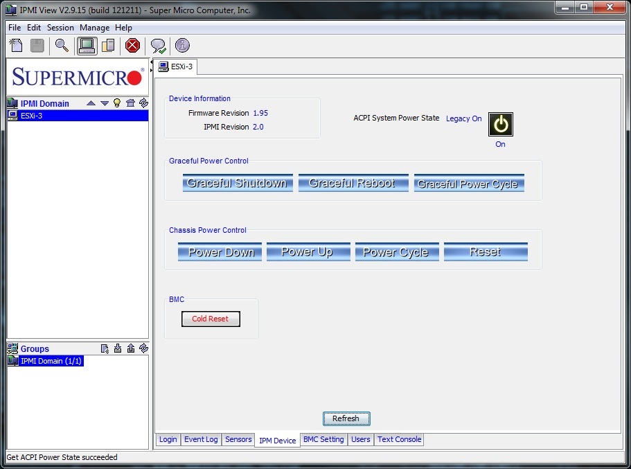Switch to the Text Console tab

point(399,439)
